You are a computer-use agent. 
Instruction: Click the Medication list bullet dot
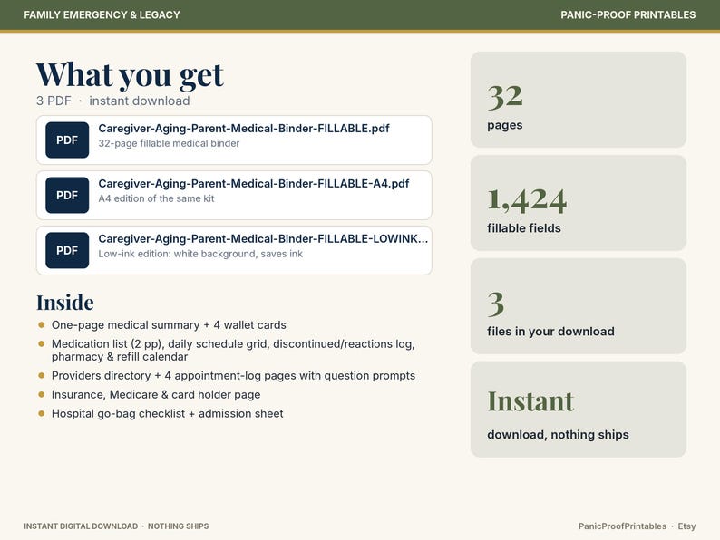pos(42,343)
